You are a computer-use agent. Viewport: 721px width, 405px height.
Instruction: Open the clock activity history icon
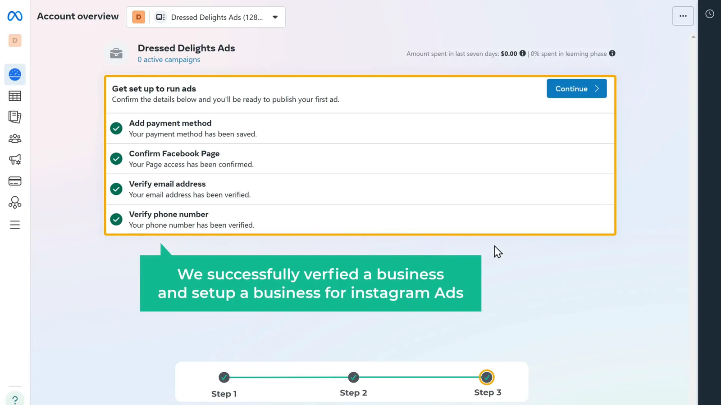pos(710,14)
